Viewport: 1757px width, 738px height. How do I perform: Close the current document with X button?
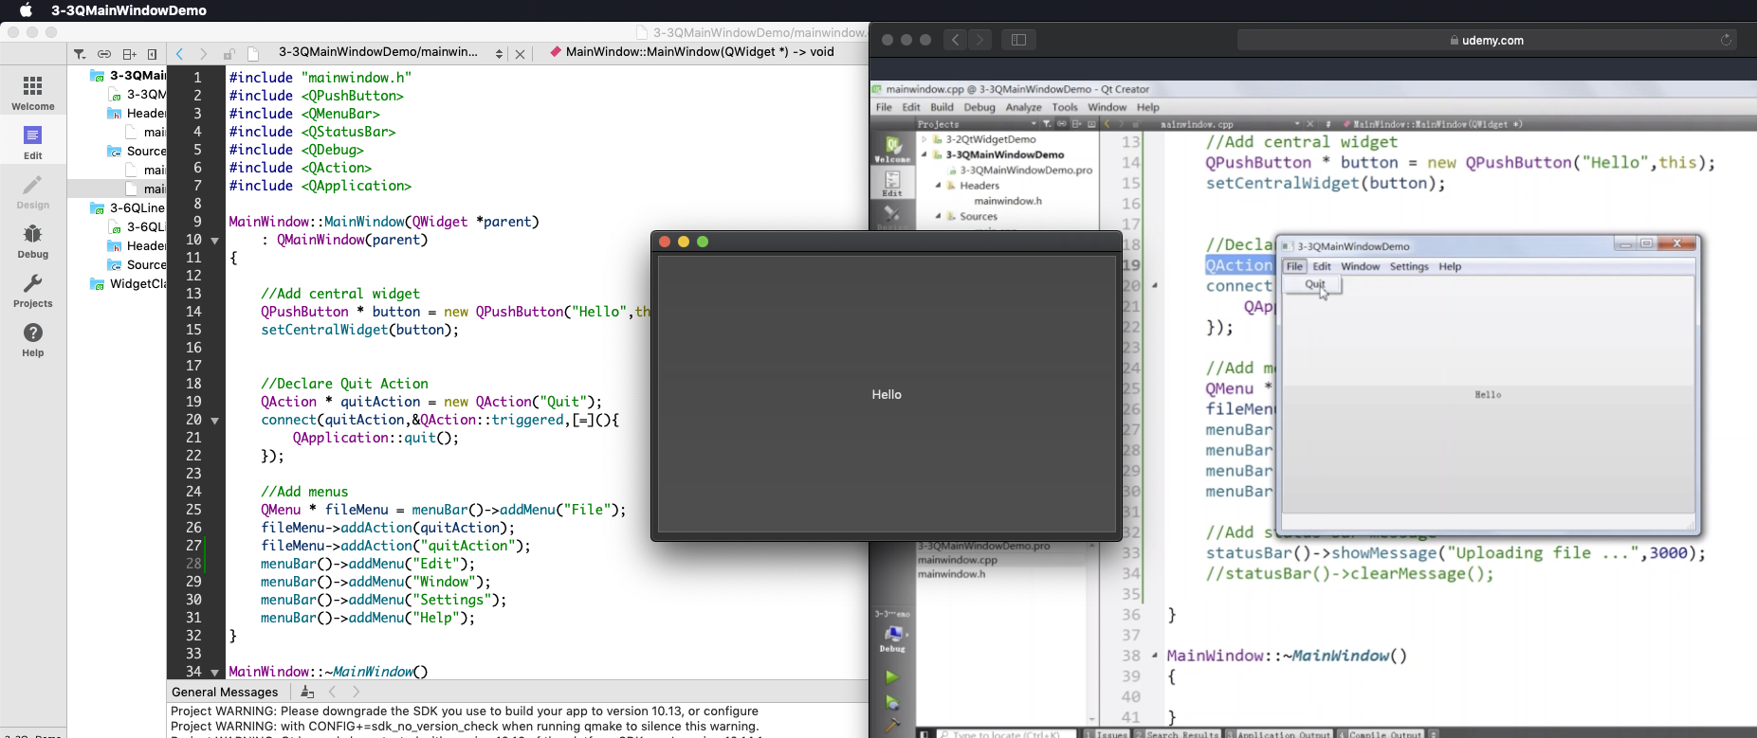click(520, 54)
